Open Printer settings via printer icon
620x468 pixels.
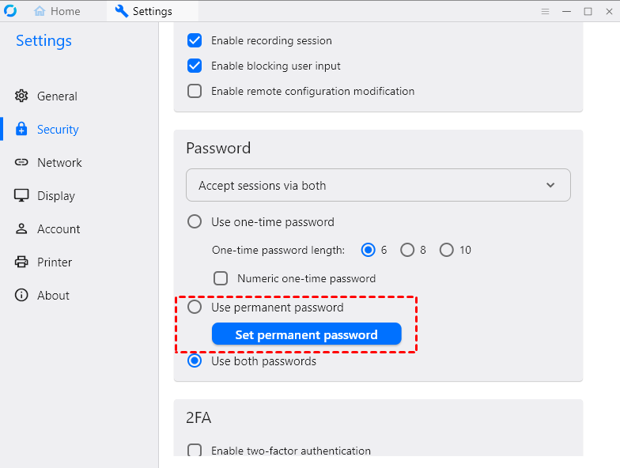pos(21,262)
